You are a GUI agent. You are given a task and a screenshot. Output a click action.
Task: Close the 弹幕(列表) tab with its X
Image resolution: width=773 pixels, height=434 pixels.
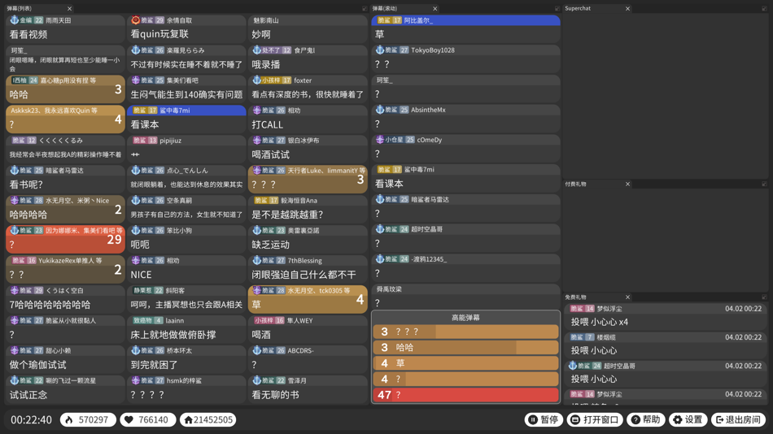pyautogui.click(x=69, y=8)
